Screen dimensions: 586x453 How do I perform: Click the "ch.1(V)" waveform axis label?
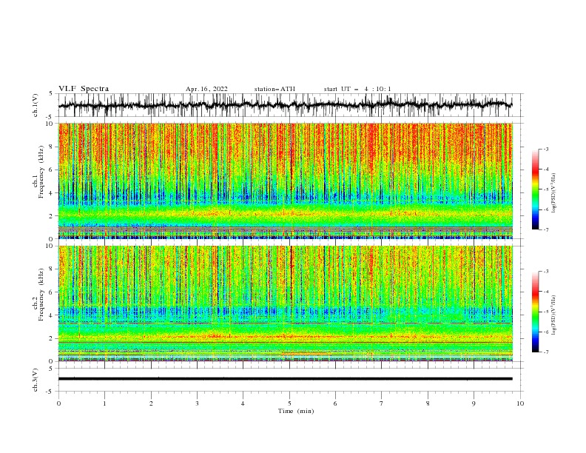pos(36,105)
